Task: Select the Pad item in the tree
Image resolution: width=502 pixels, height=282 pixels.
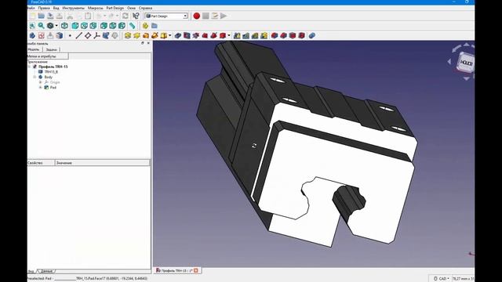Action: [x=53, y=87]
